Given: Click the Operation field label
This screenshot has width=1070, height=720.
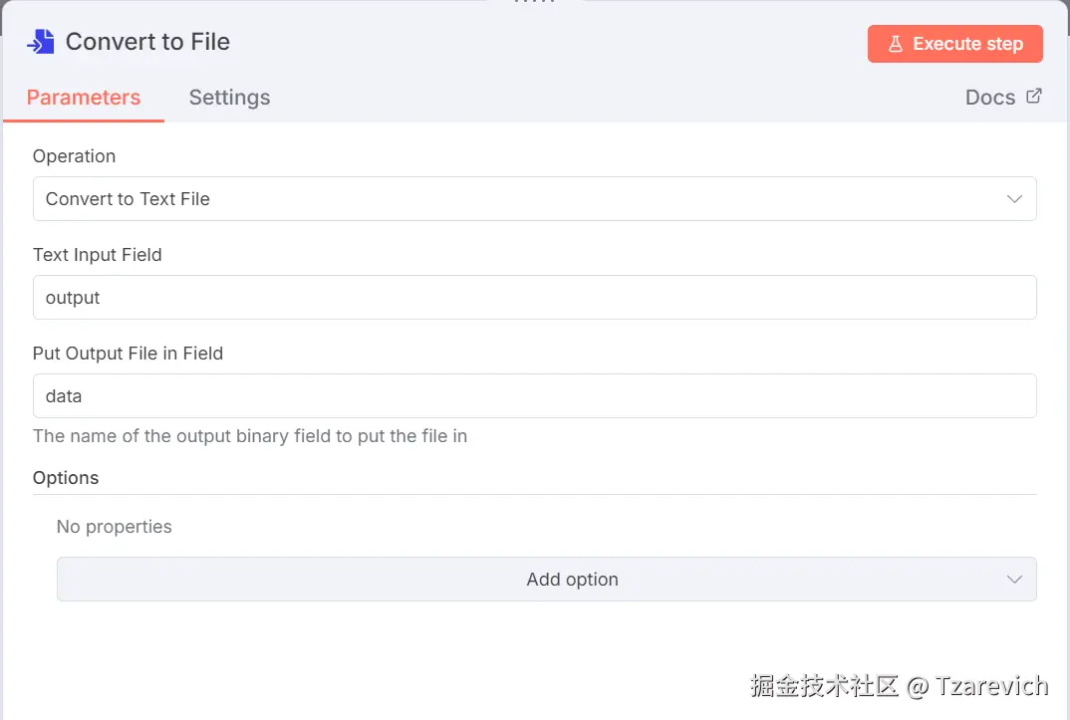Looking at the screenshot, I should 74,156.
